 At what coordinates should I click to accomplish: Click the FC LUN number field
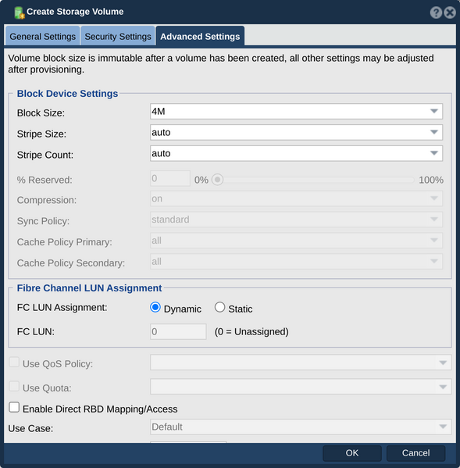(x=178, y=331)
